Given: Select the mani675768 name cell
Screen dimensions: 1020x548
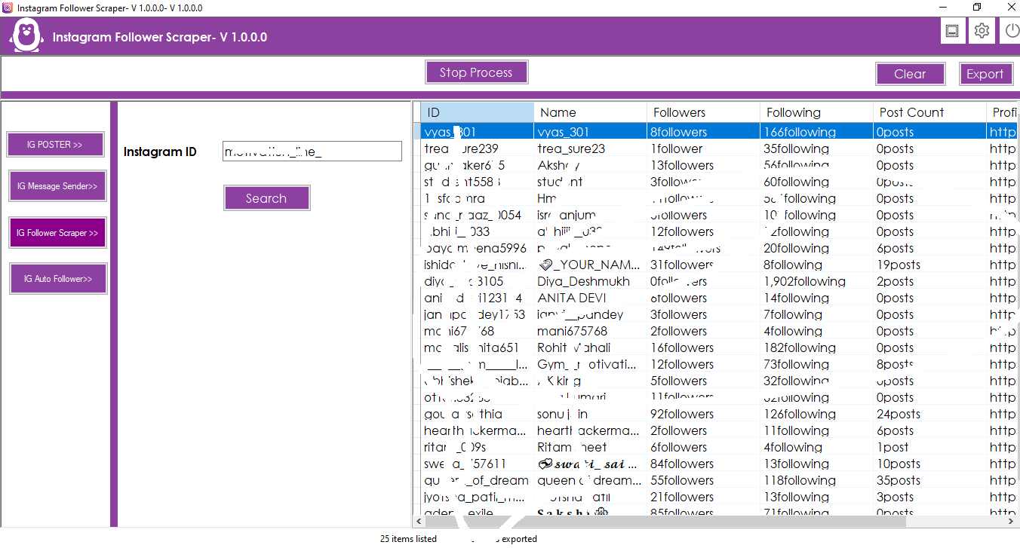Looking at the screenshot, I should 590,331.
